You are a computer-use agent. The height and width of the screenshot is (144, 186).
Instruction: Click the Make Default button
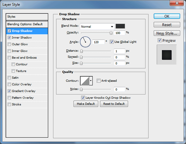coord(86,104)
